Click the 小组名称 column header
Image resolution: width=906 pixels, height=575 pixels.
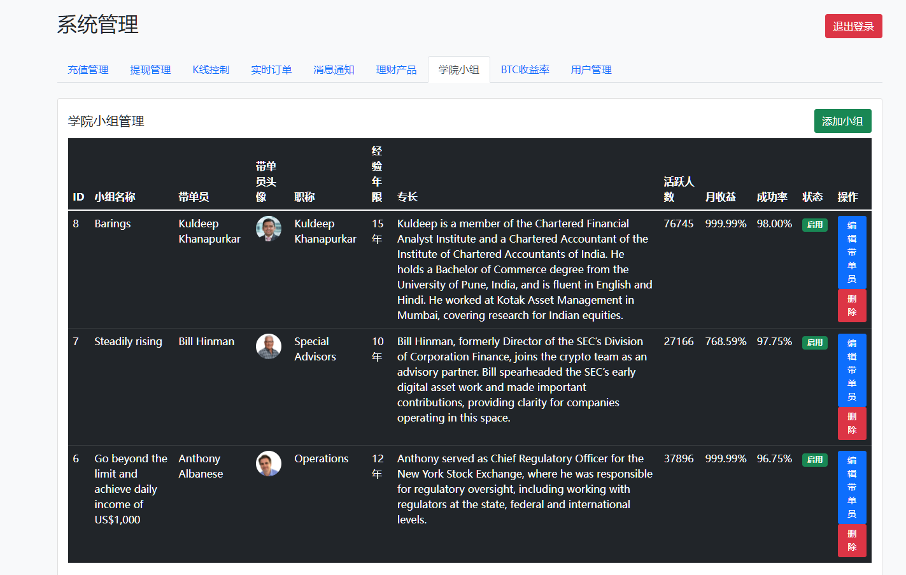[x=115, y=197]
